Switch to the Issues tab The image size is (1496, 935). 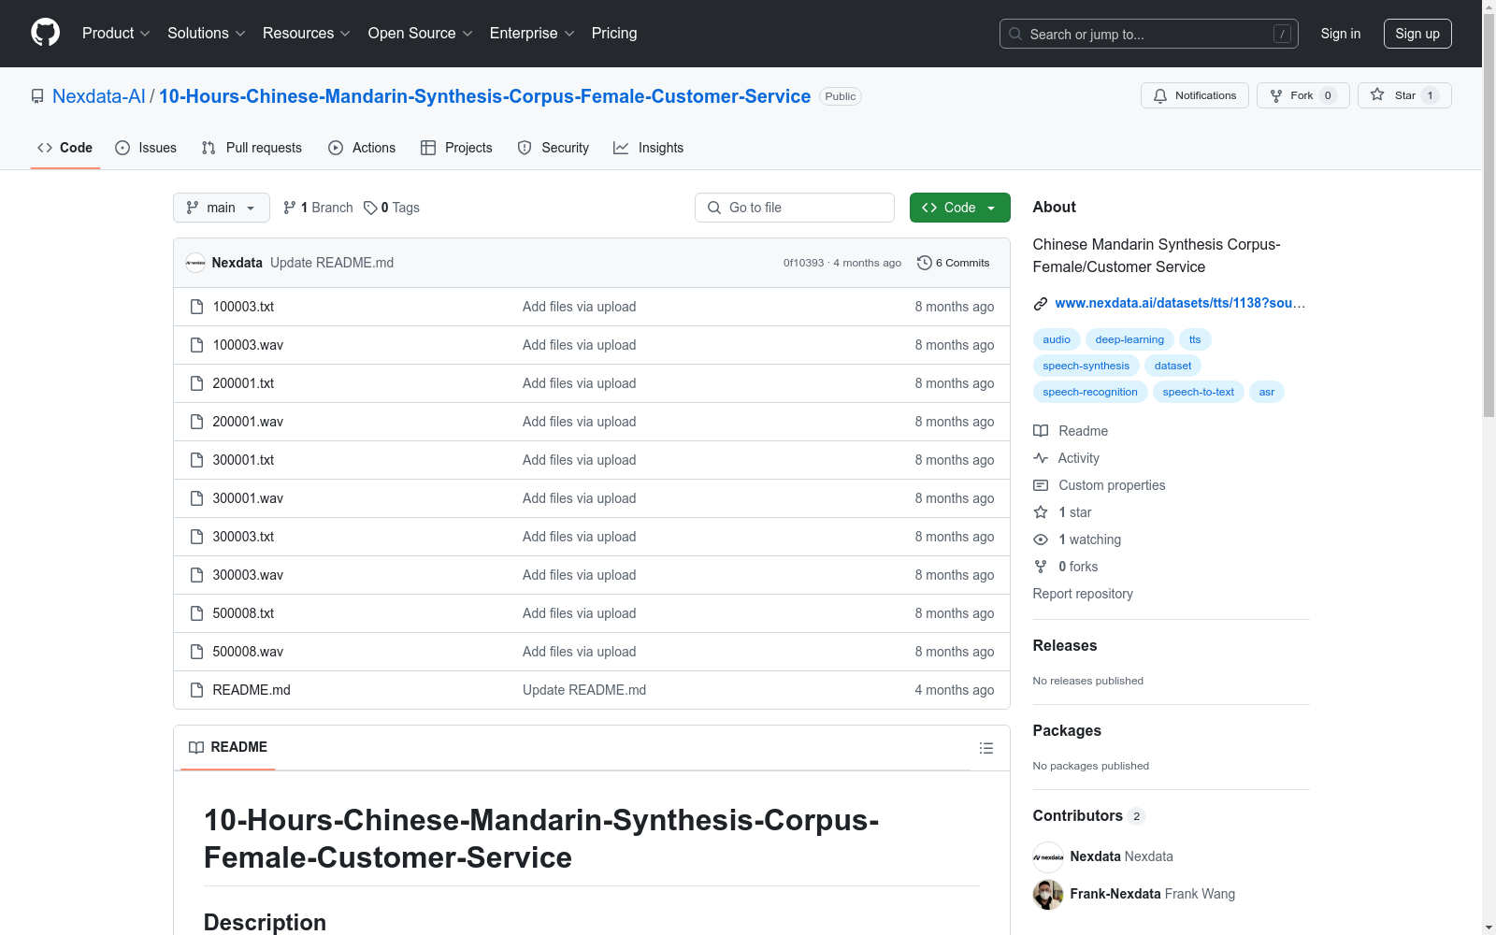coord(146,148)
